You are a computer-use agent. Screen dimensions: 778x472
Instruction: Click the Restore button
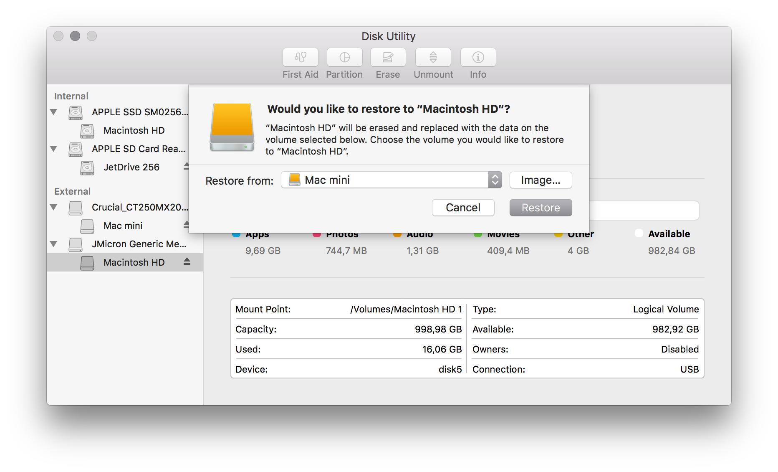[541, 208]
